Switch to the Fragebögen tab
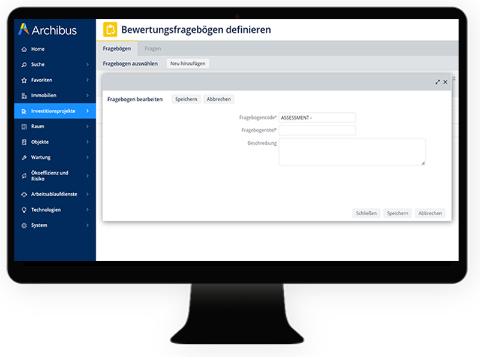Viewport: 480px width, 357px height. pos(117,49)
